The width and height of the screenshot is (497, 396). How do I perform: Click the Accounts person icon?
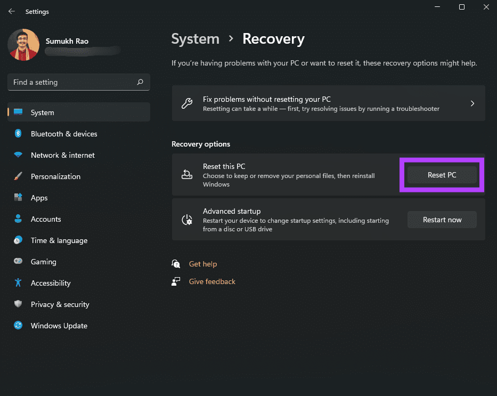18,219
